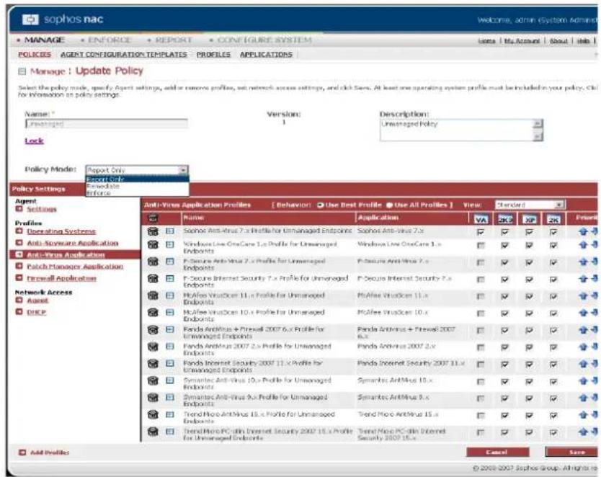Click the Lock link
This screenshot has height=477, width=601.
coord(34,141)
